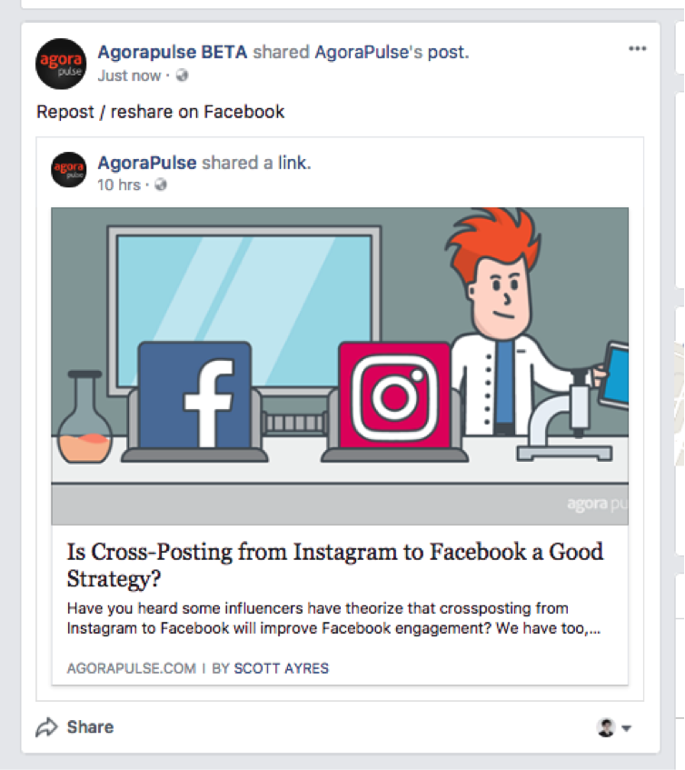
Task: Open the three-dot post options menu
Action: coord(638,49)
